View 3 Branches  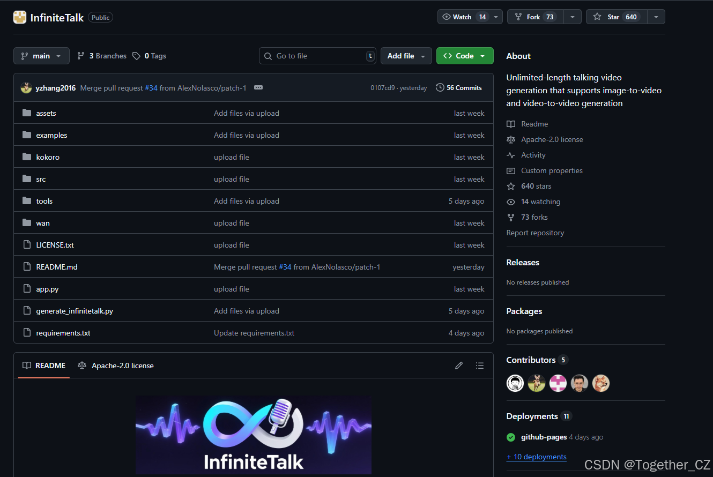click(102, 56)
